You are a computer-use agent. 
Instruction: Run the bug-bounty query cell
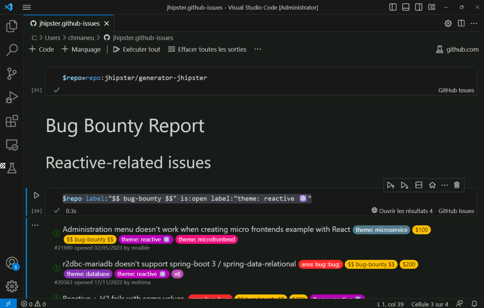pyautogui.click(x=36, y=195)
